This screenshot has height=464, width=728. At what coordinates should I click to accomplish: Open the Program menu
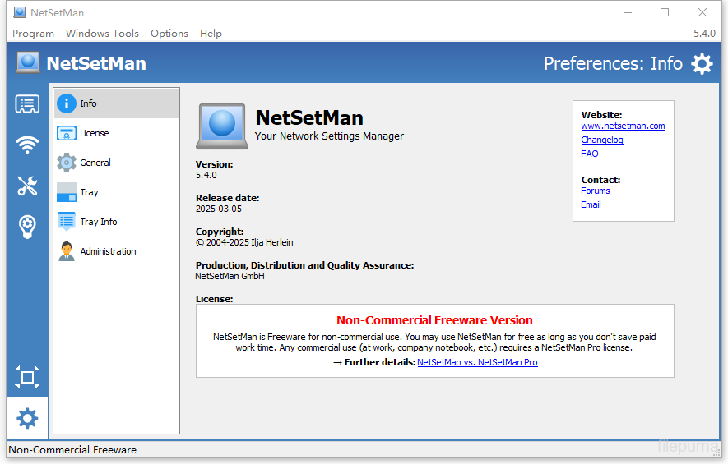click(33, 34)
